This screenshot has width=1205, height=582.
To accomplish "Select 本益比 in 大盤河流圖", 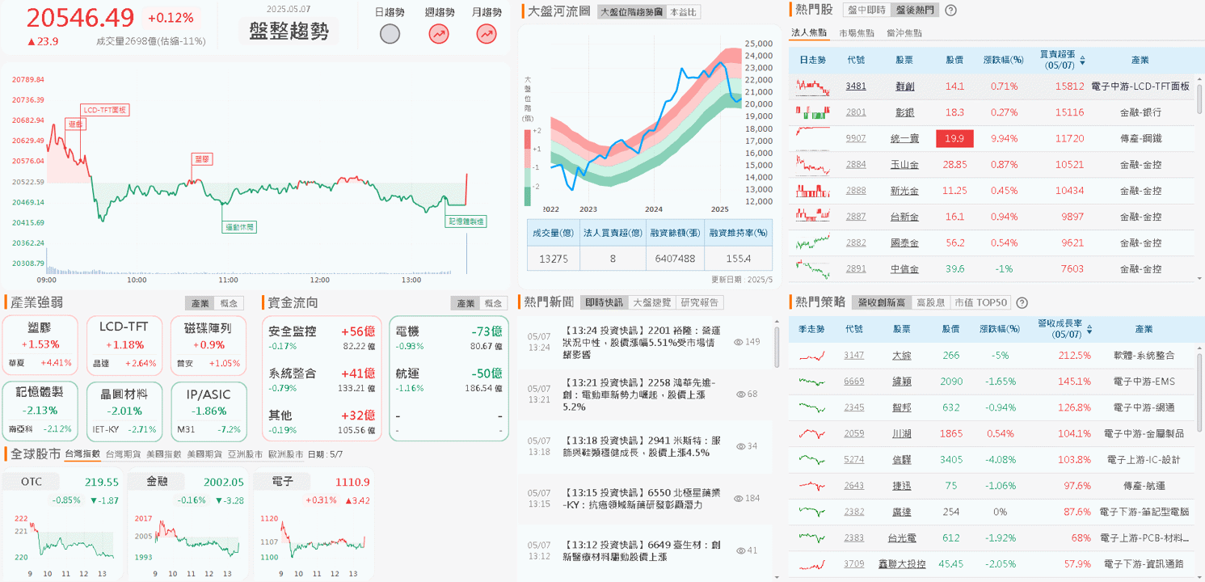I will 683,12.
